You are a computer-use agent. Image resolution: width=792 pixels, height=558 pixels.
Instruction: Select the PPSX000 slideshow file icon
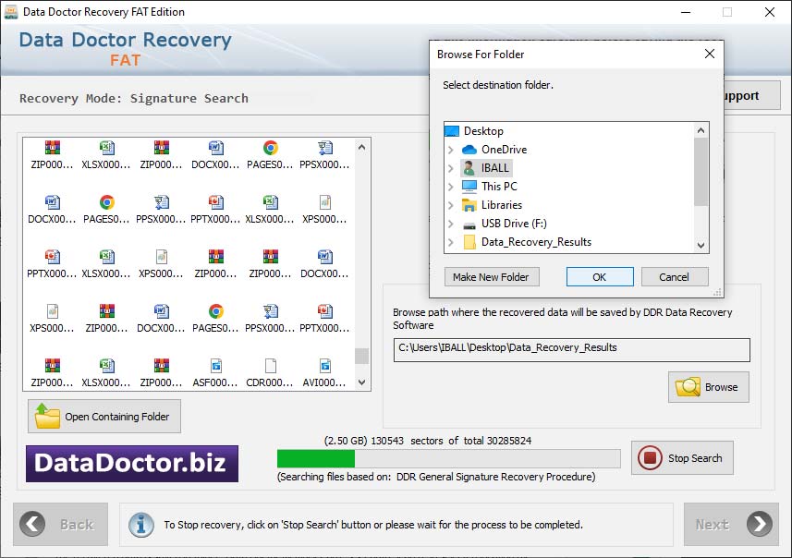(325, 148)
